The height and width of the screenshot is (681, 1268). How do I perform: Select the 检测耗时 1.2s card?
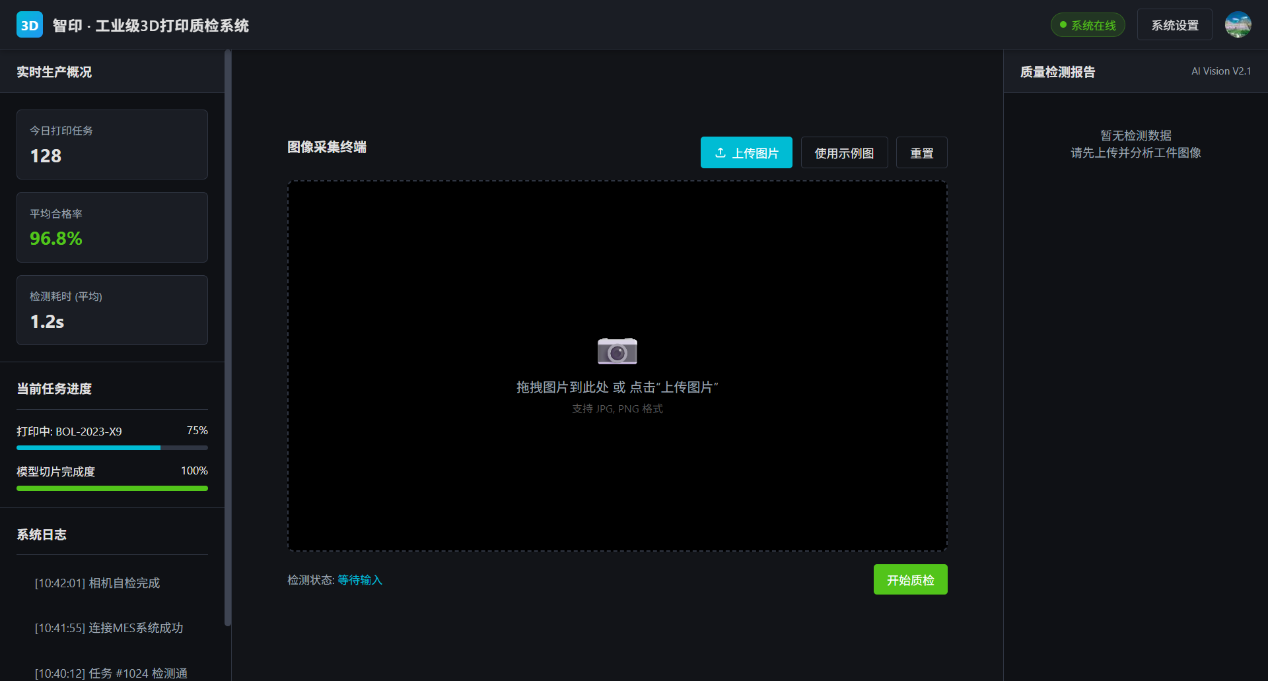112,310
